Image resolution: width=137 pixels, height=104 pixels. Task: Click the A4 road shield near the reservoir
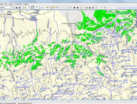coord(37,11)
